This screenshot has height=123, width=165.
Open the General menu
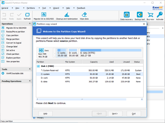tap(5, 8)
